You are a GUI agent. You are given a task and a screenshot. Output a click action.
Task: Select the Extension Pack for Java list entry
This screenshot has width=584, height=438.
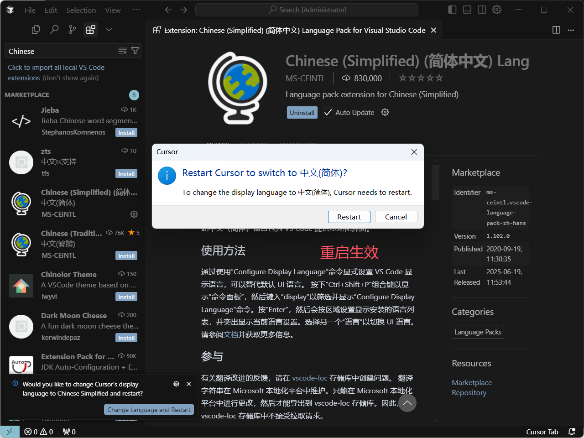(73, 363)
